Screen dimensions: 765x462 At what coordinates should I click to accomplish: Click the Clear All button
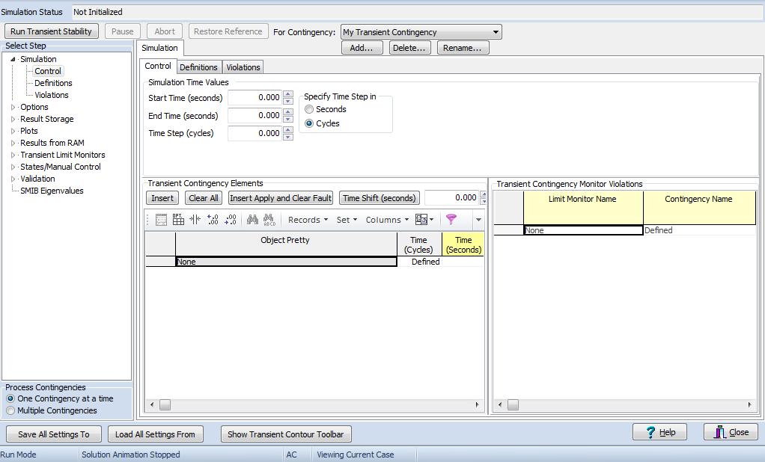coord(204,198)
